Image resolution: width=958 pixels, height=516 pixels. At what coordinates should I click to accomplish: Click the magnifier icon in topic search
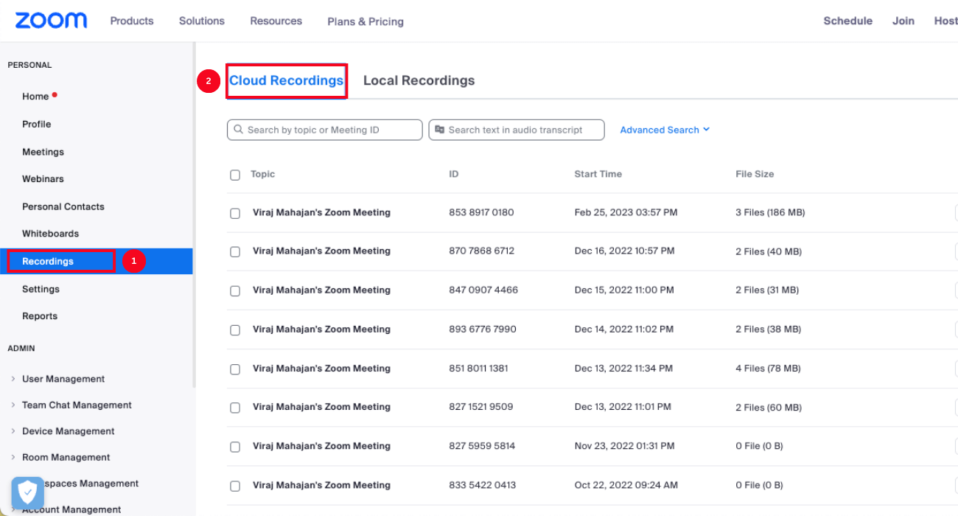238,130
